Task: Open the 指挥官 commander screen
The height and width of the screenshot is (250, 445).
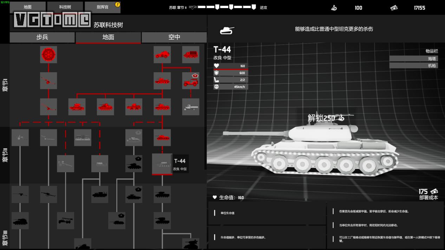Action: click(x=103, y=7)
